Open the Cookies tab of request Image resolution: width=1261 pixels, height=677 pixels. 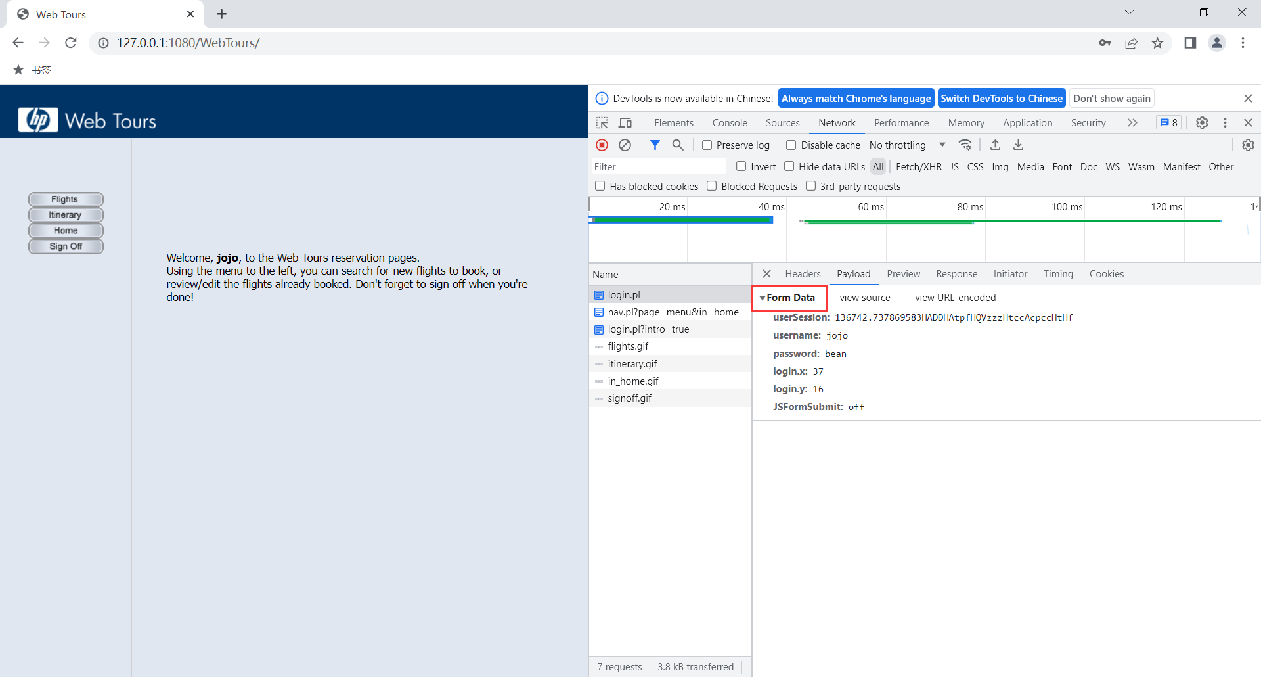coord(1106,274)
